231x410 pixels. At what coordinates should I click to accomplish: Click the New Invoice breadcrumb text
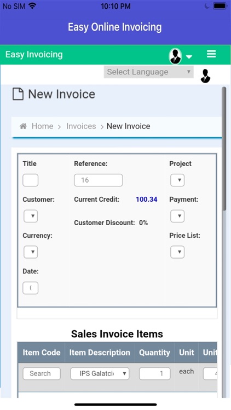(128, 126)
